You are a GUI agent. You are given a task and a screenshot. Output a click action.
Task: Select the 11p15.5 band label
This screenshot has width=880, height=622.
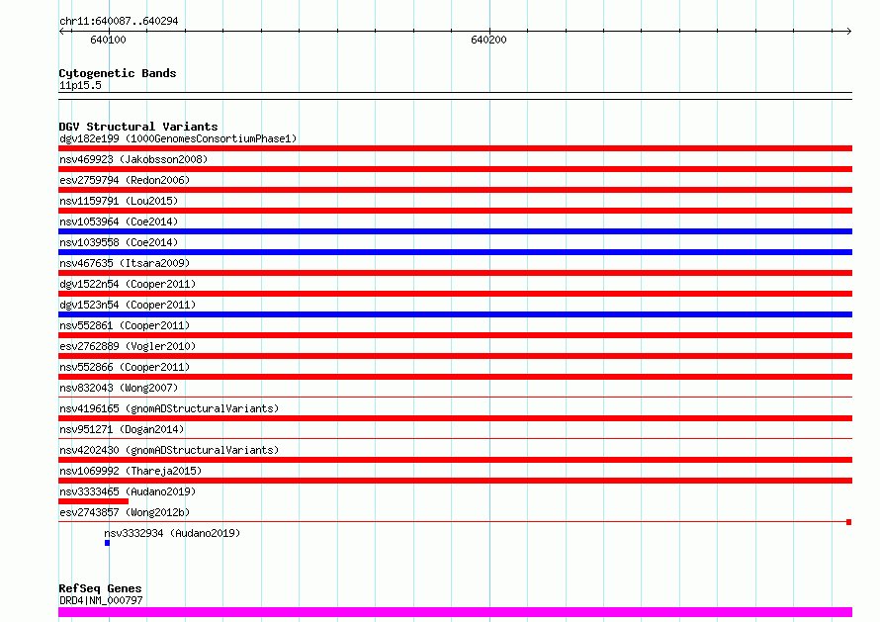[80, 85]
